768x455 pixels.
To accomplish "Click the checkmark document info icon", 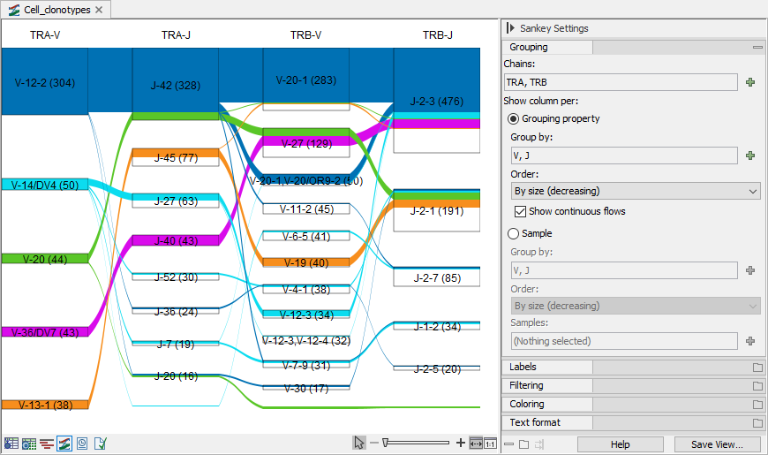I will click(x=100, y=444).
